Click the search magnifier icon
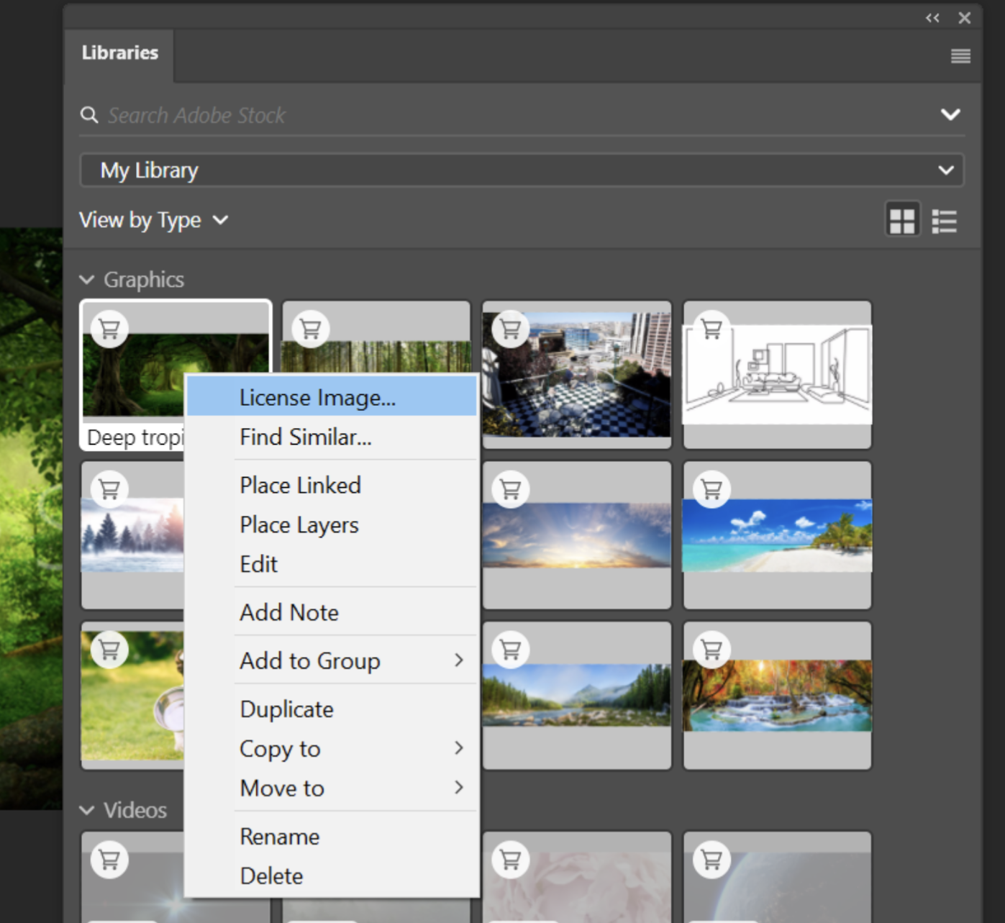Screen dimensions: 1005x923 point(88,114)
